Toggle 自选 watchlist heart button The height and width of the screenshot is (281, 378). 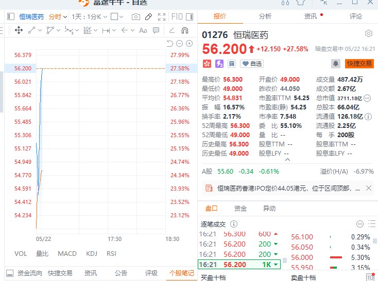point(252,64)
